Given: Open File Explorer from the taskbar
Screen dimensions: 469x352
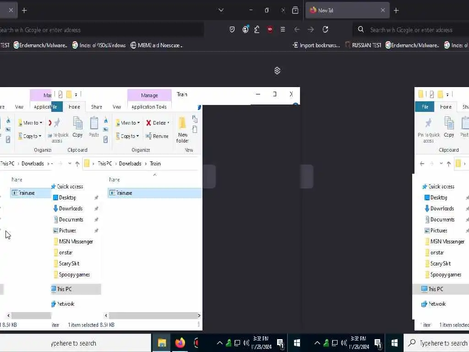Looking at the screenshot, I should [162, 343].
